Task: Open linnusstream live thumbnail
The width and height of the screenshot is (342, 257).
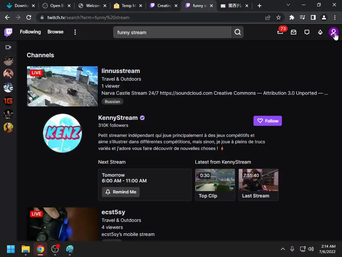Action: click(62, 86)
